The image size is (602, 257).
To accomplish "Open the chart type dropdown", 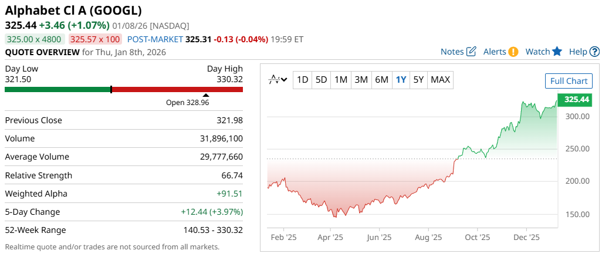I will tap(278, 80).
